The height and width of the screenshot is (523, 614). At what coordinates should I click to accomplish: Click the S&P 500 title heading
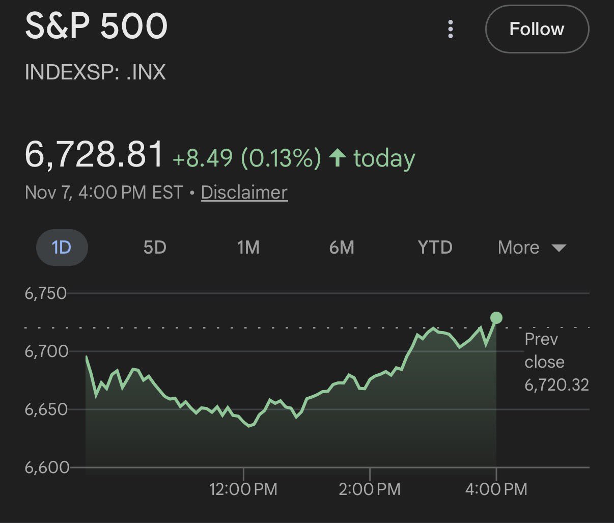coord(96,26)
